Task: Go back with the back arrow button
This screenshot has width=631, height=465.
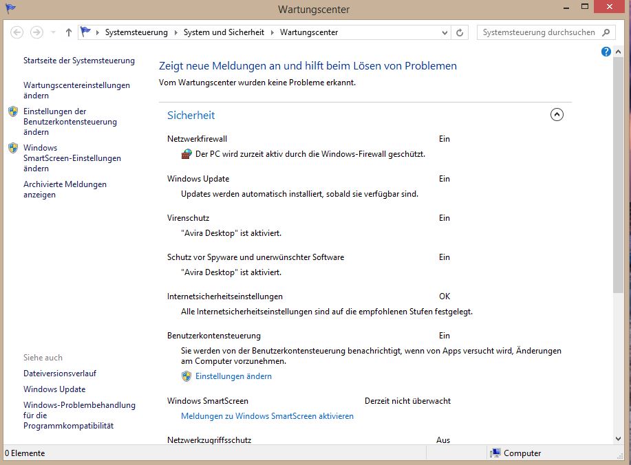Action: pyautogui.click(x=17, y=32)
